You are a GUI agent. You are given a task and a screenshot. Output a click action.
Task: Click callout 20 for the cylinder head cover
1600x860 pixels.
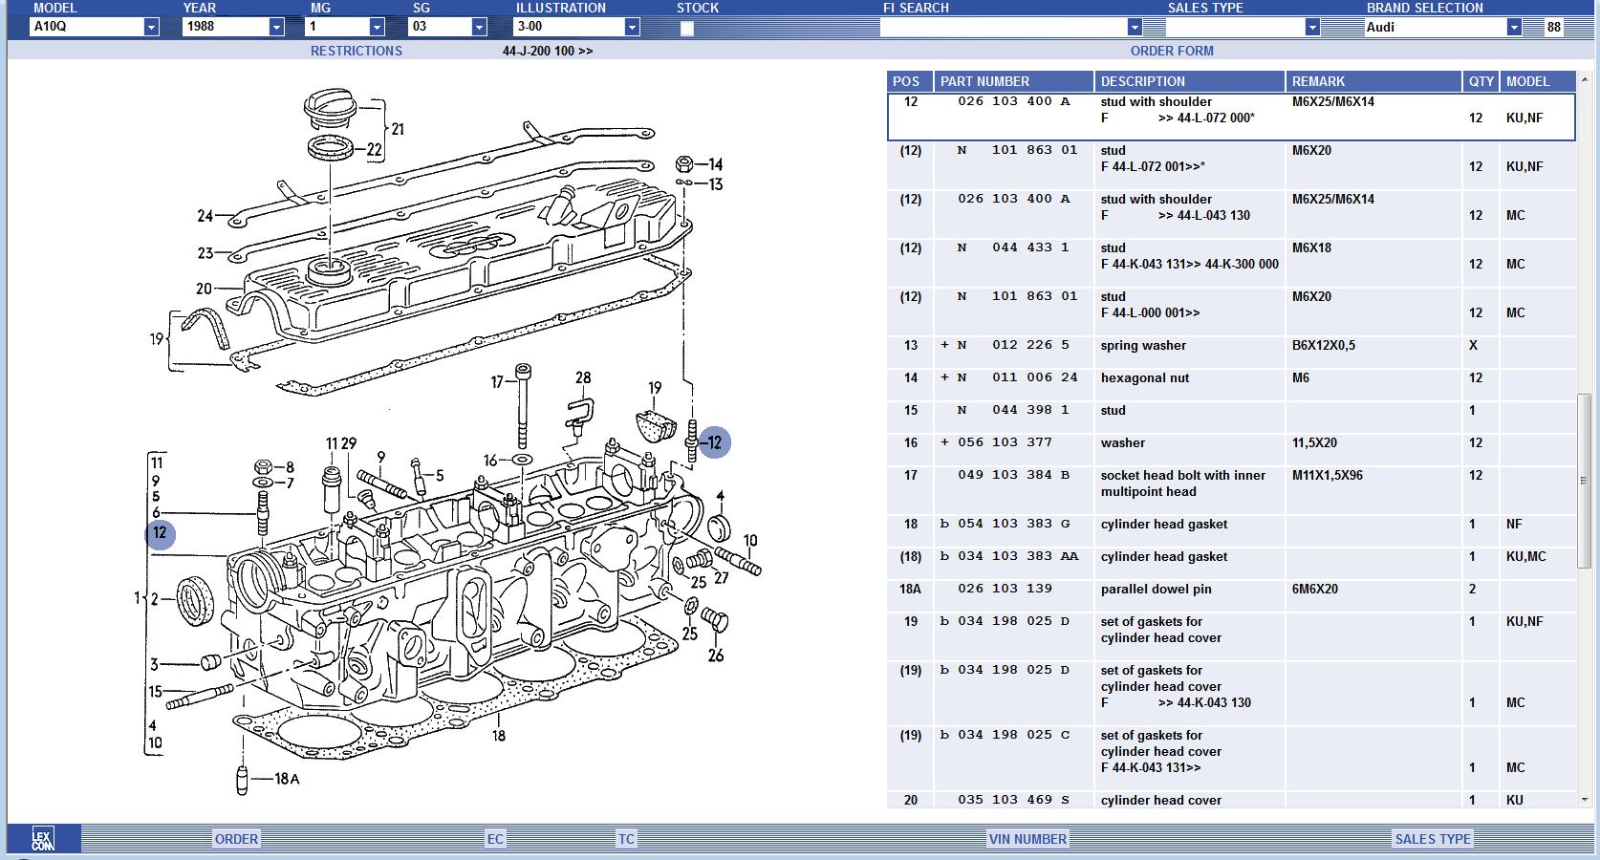pyautogui.click(x=204, y=289)
